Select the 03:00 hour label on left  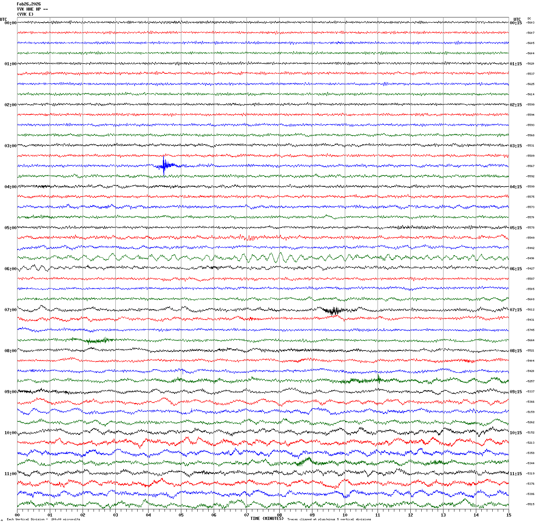point(10,146)
